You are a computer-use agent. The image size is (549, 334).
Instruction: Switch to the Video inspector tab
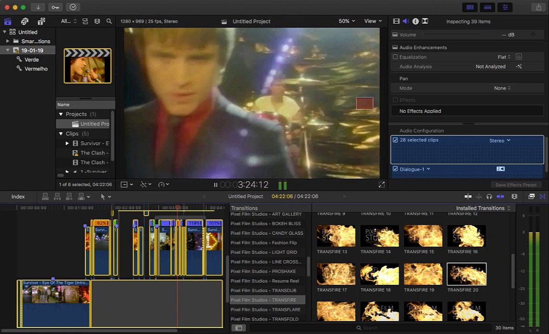pyautogui.click(x=396, y=21)
